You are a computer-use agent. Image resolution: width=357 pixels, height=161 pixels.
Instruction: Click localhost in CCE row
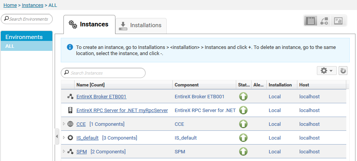[x=310, y=124]
